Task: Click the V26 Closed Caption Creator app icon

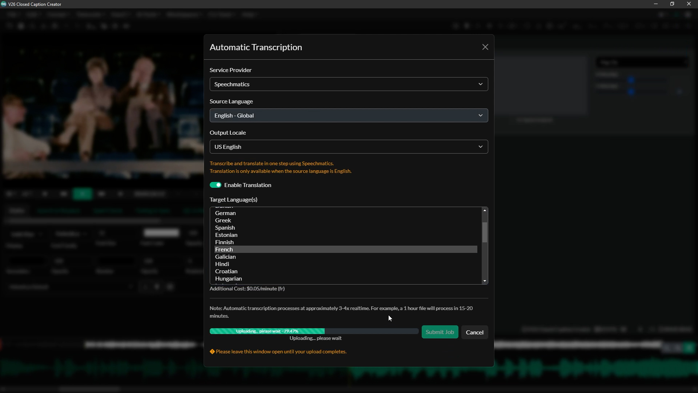Action: coord(4,4)
